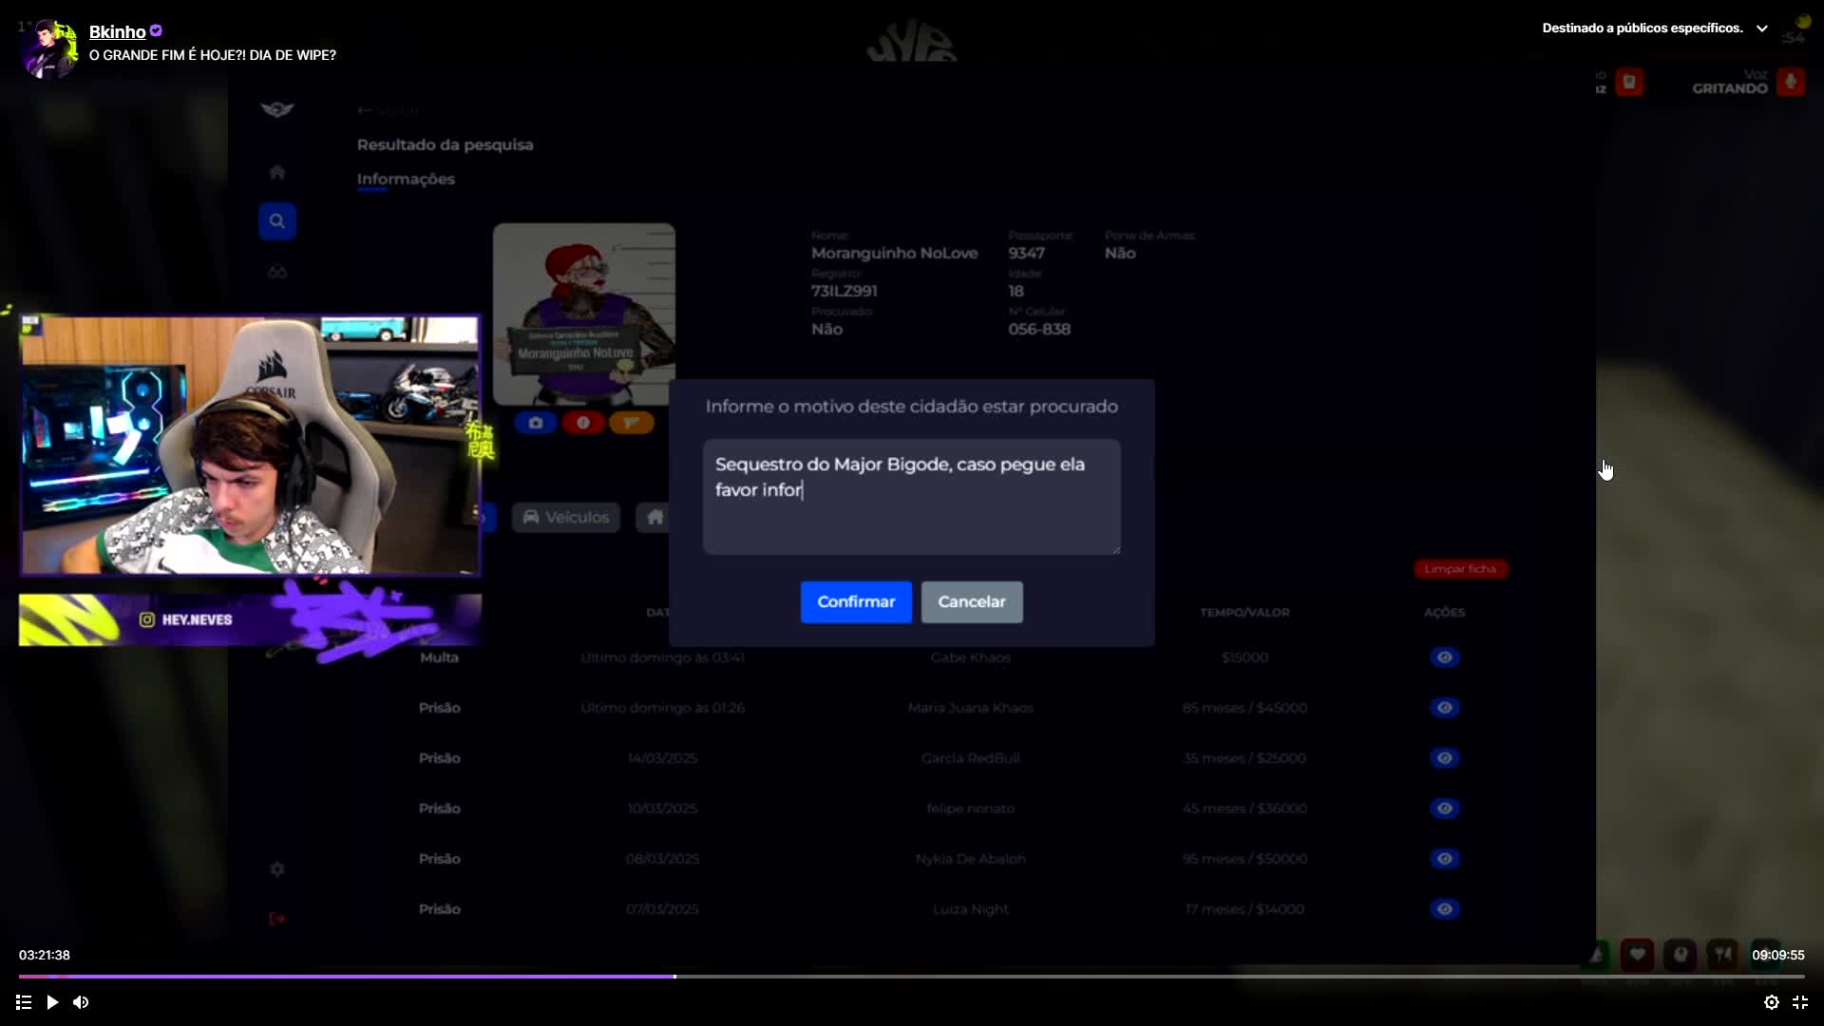Exit fullscreen with the player icon
The width and height of the screenshot is (1824, 1026).
[1800, 1002]
